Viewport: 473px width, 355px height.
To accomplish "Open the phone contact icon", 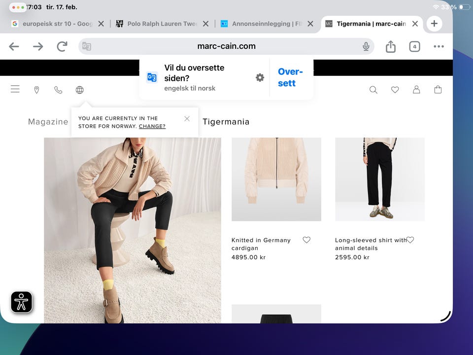I will (x=58, y=90).
